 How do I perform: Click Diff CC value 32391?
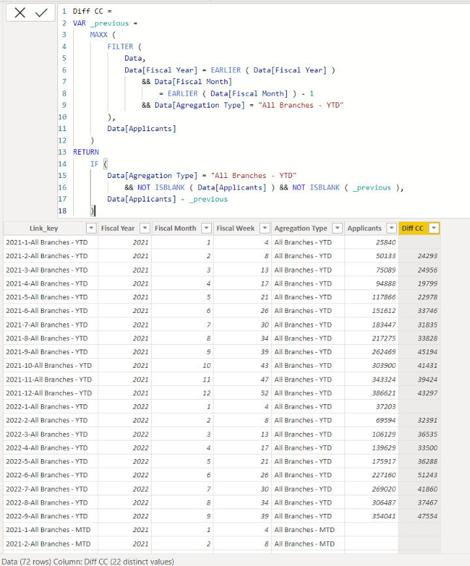(428, 420)
